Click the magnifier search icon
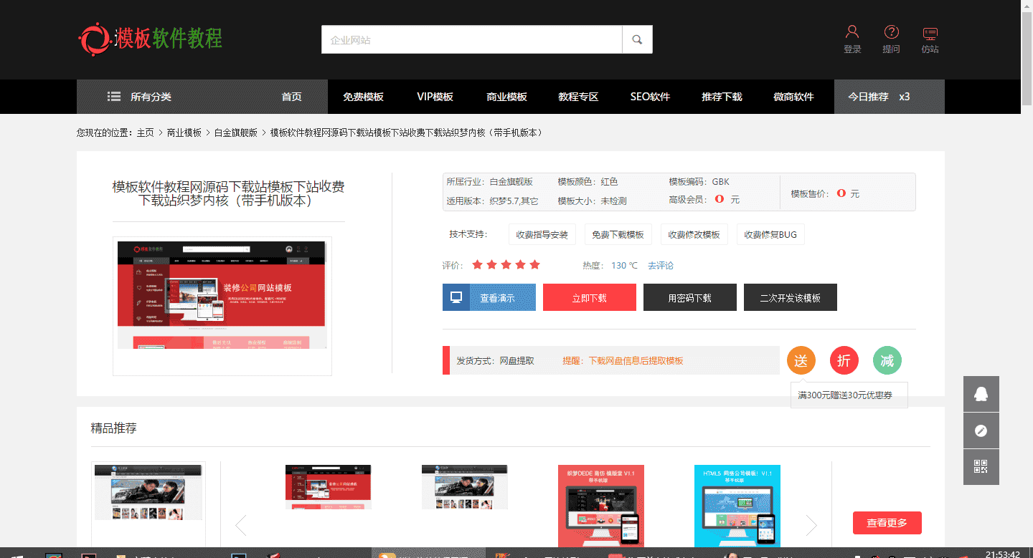Screen dimensions: 1033x558 point(637,39)
